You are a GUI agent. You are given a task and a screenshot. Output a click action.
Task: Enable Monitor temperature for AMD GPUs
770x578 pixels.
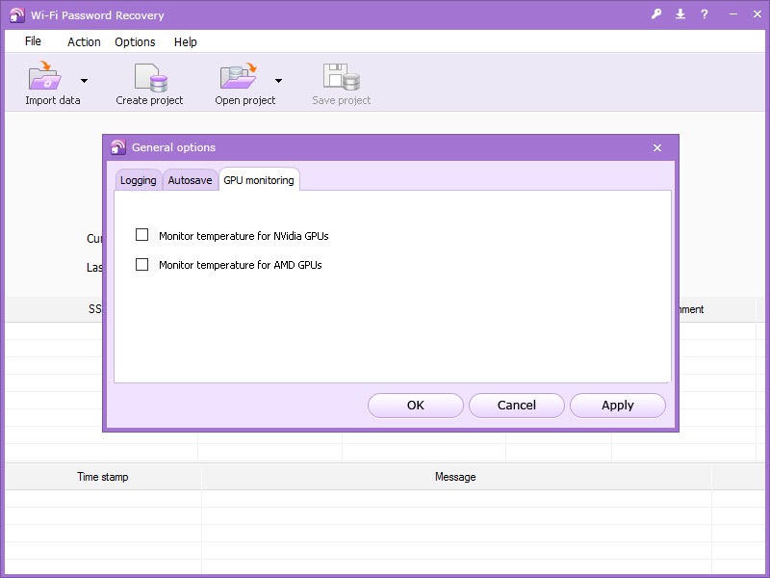click(x=142, y=265)
